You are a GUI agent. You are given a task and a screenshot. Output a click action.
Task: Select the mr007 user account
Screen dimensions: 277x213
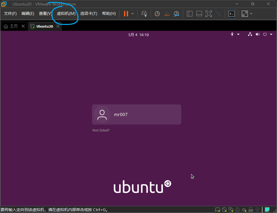point(137,114)
